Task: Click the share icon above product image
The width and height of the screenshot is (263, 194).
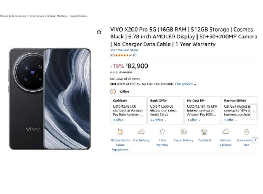Action: (99, 32)
